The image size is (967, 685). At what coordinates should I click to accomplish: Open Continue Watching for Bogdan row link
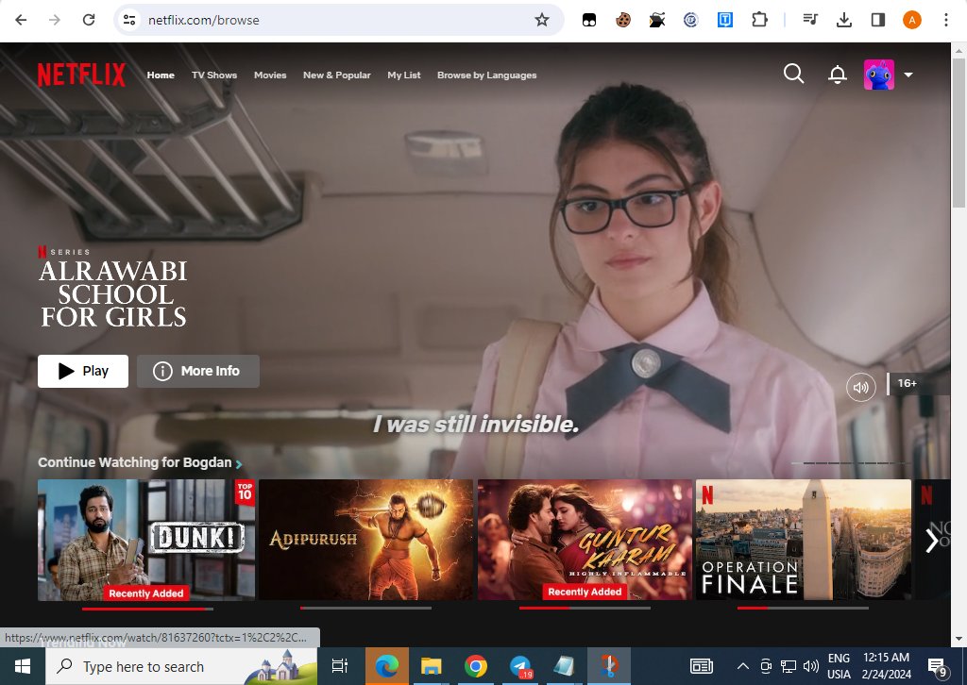point(134,462)
